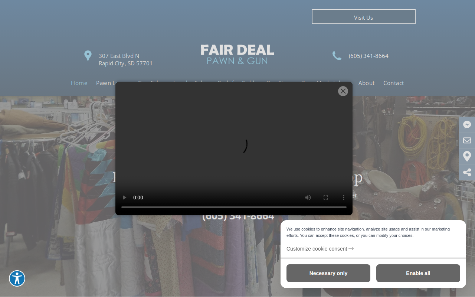Open the Facebook Messenger side icon

click(x=467, y=125)
